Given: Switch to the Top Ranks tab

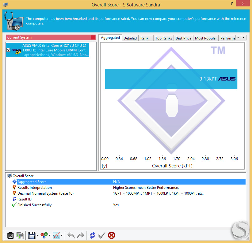Looking at the screenshot, I should pyautogui.click(x=163, y=38).
